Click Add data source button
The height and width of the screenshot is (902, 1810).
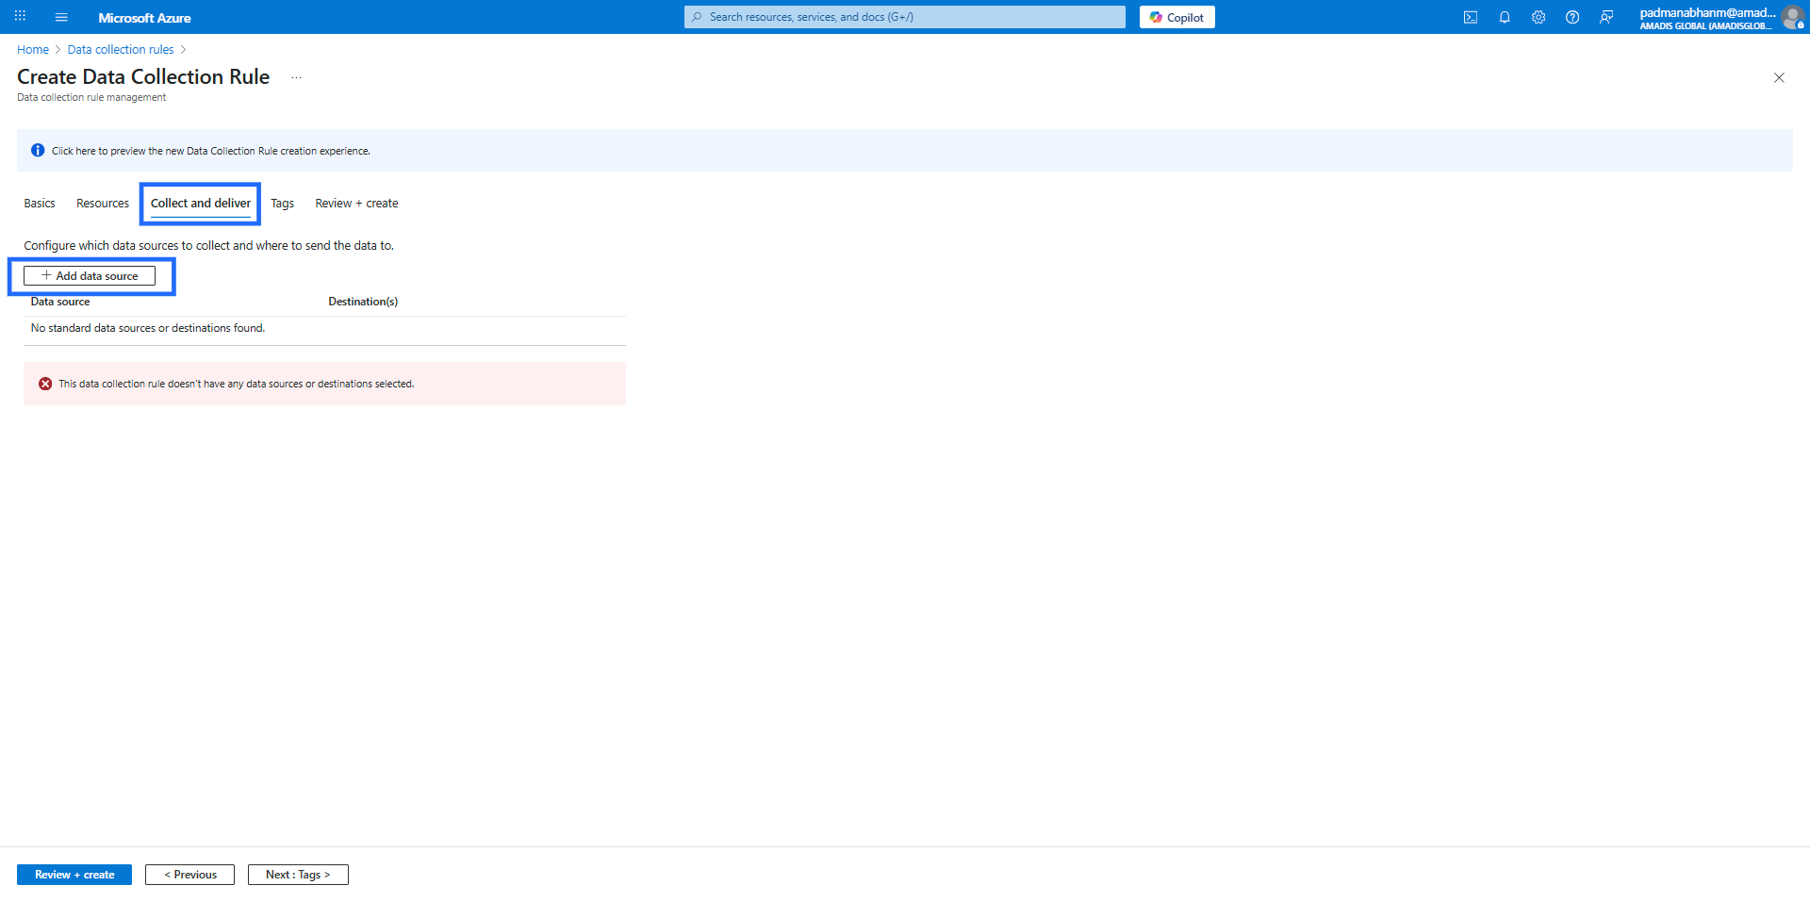(90, 276)
